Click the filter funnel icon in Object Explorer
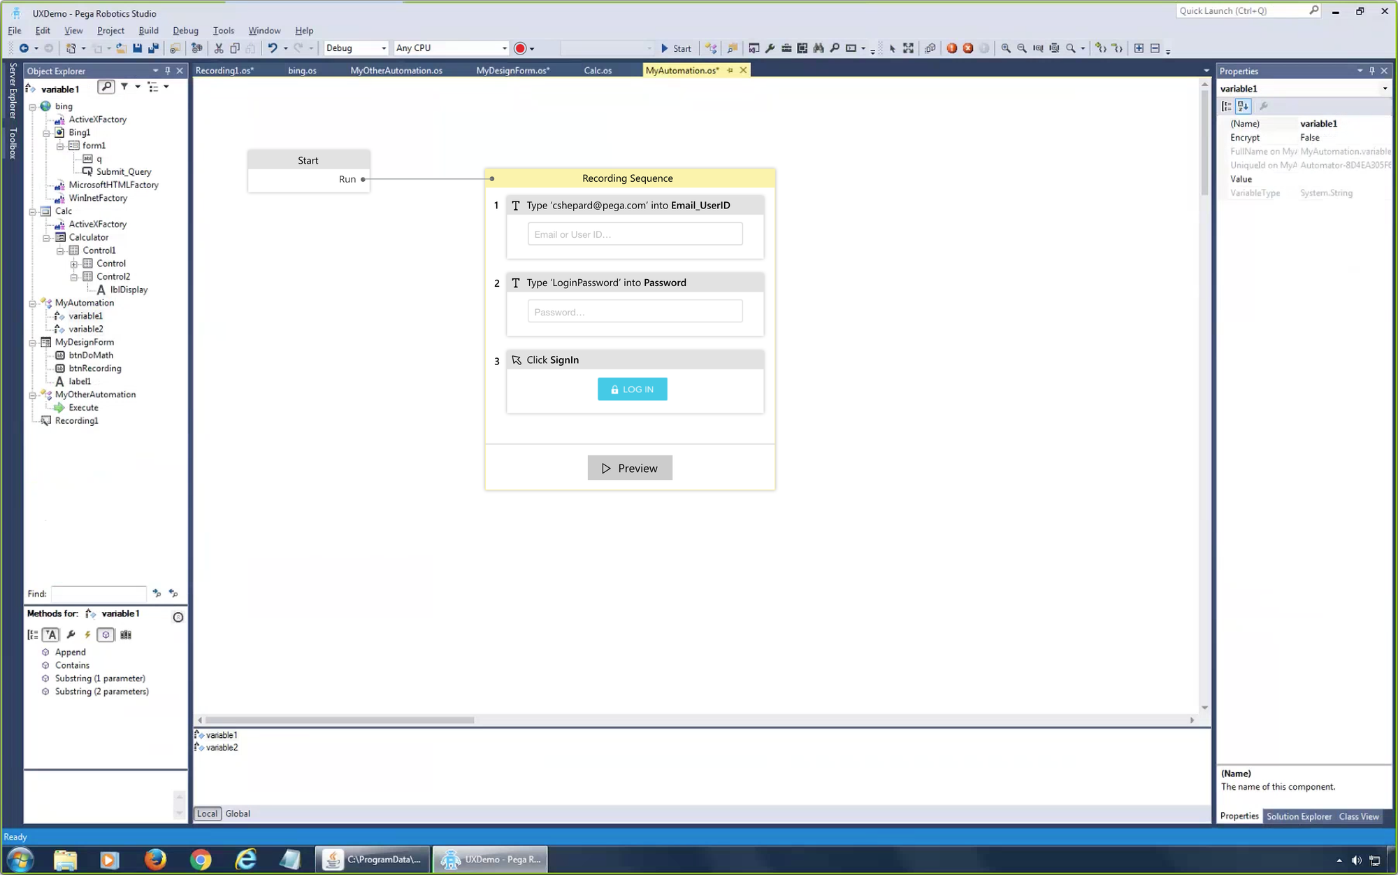Image resolution: width=1398 pixels, height=875 pixels. click(x=124, y=87)
